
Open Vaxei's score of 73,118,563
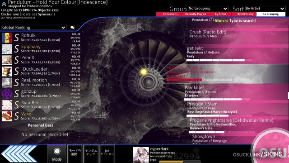[41, 116]
